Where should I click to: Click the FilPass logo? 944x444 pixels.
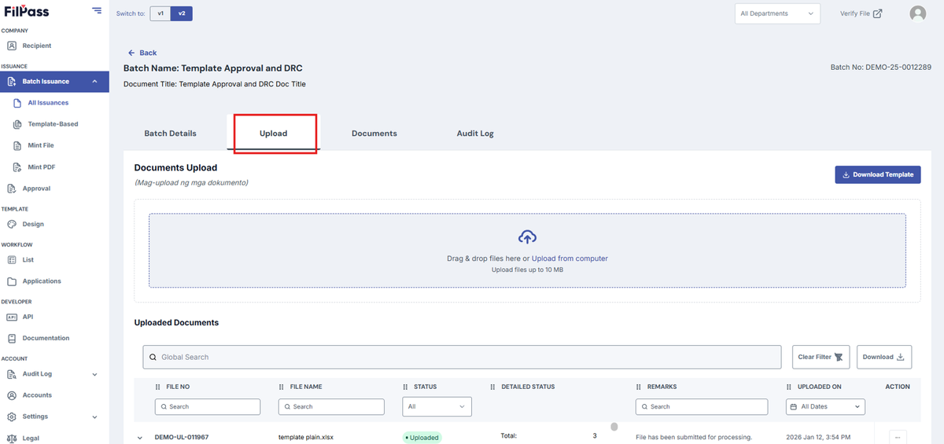point(28,11)
